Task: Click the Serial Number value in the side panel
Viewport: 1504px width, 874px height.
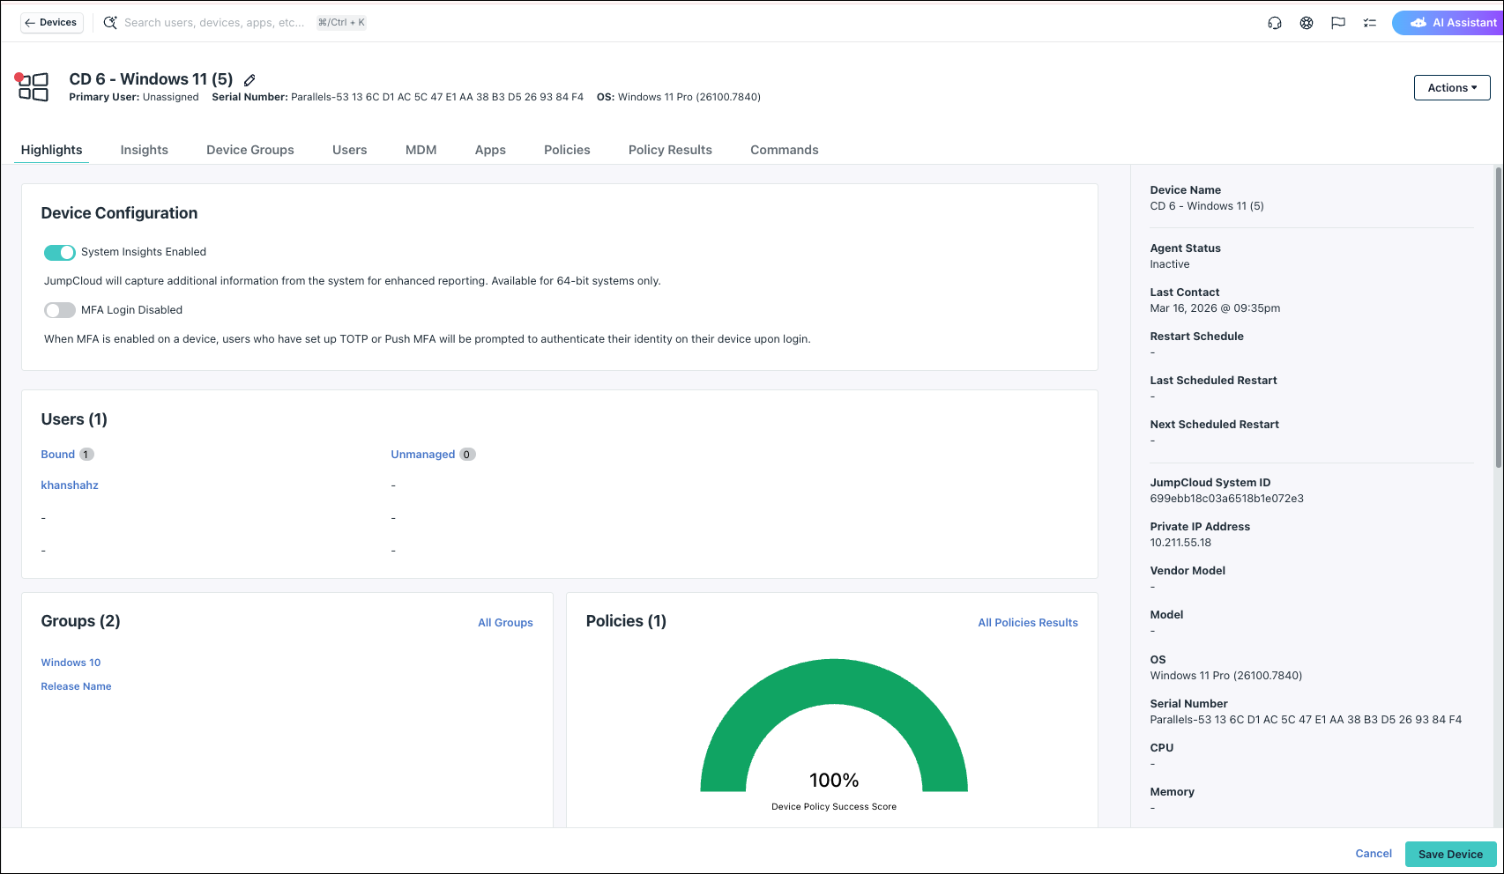Action: tap(1306, 720)
